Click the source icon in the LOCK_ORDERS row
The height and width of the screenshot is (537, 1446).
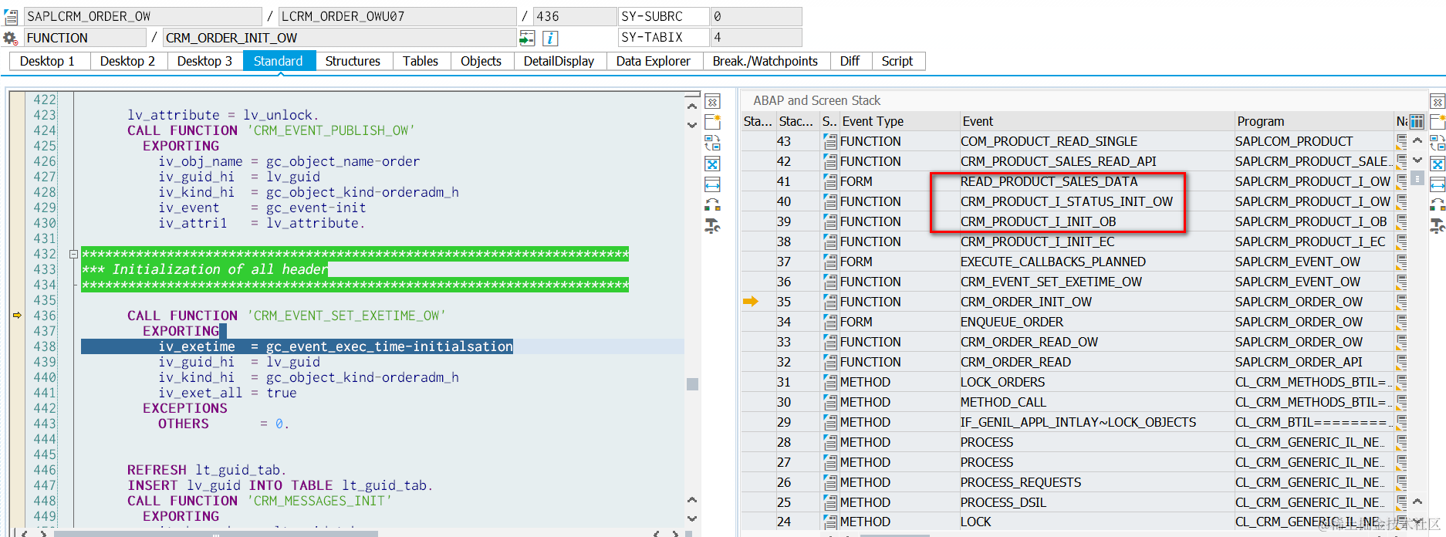[830, 382]
